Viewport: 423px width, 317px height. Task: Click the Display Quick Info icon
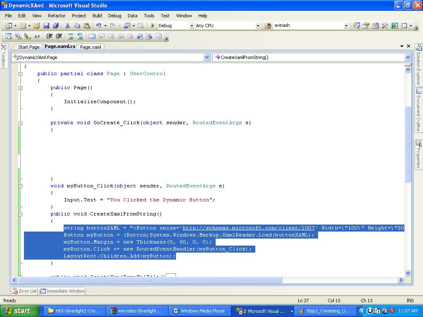coord(28,36)
